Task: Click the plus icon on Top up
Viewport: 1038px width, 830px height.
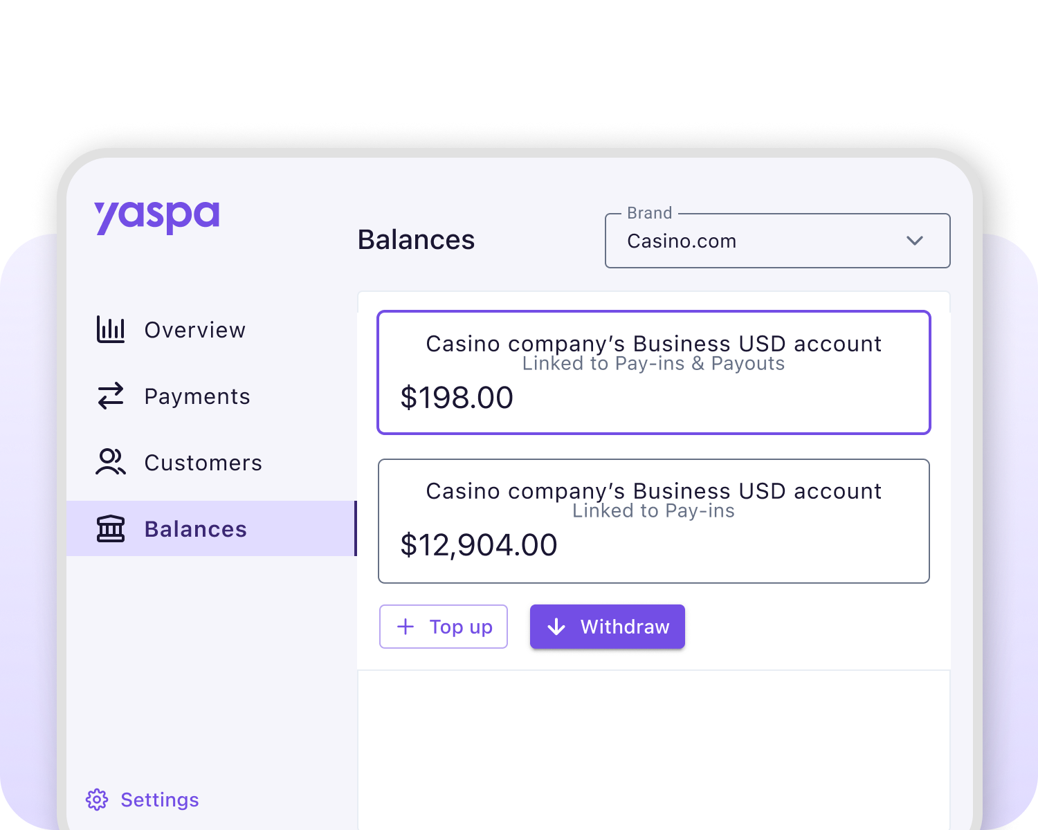Action: coord(406,627)
